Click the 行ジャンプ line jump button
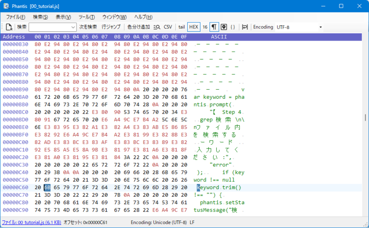The height and width of the screenshot is (228, 369). (111, 27)
